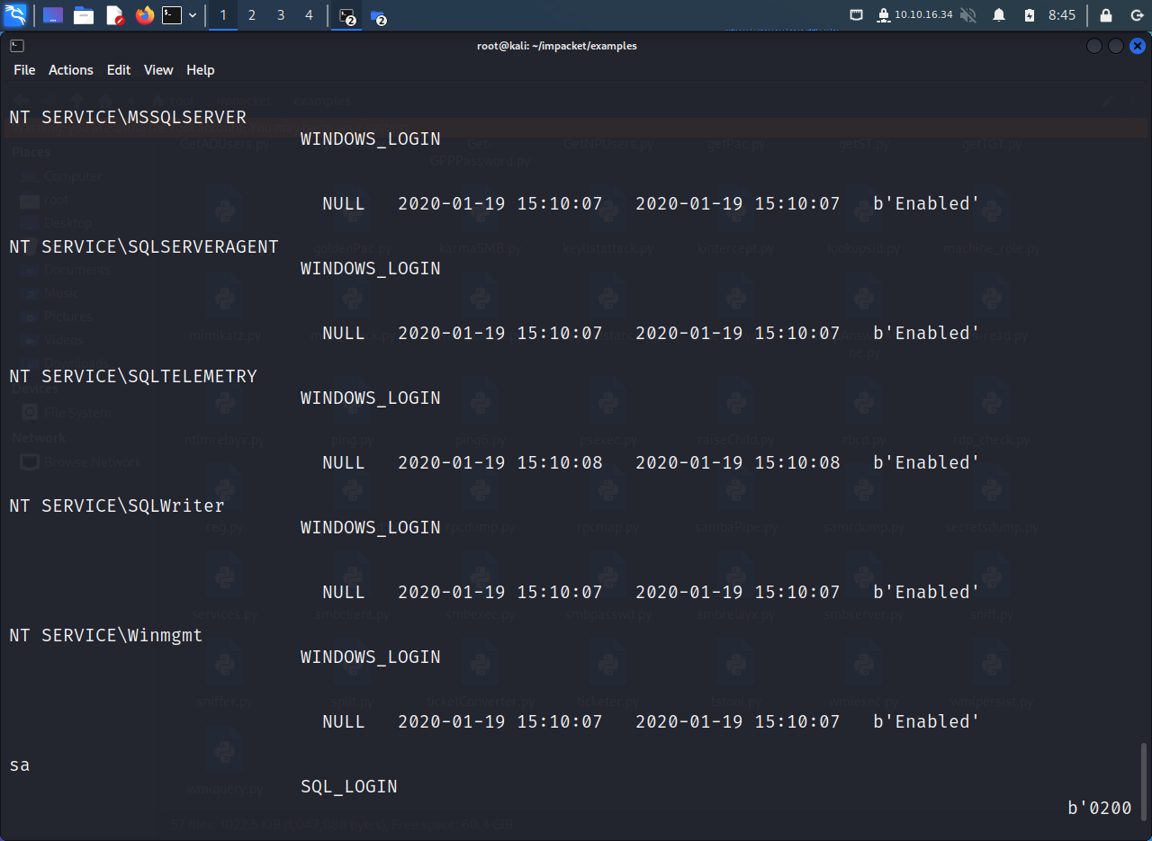
Task: Maximize the terminal window
Action: pos(1116,46)
